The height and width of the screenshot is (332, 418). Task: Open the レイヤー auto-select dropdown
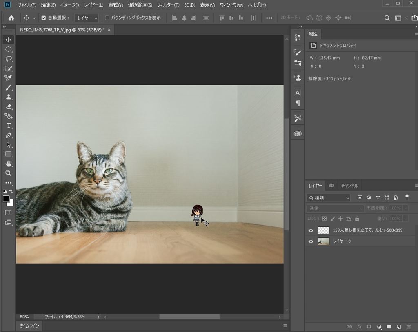point(87,18)
